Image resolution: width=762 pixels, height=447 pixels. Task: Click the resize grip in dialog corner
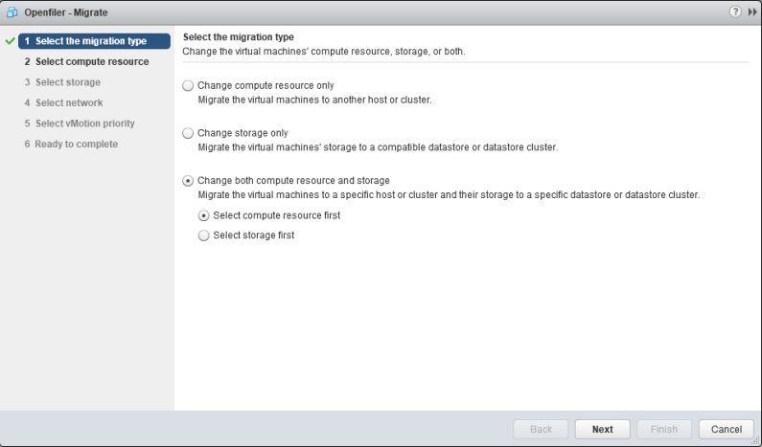pos(754,439)
